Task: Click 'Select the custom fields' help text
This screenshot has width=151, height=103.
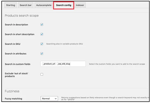Action: (x=117, y=64)
